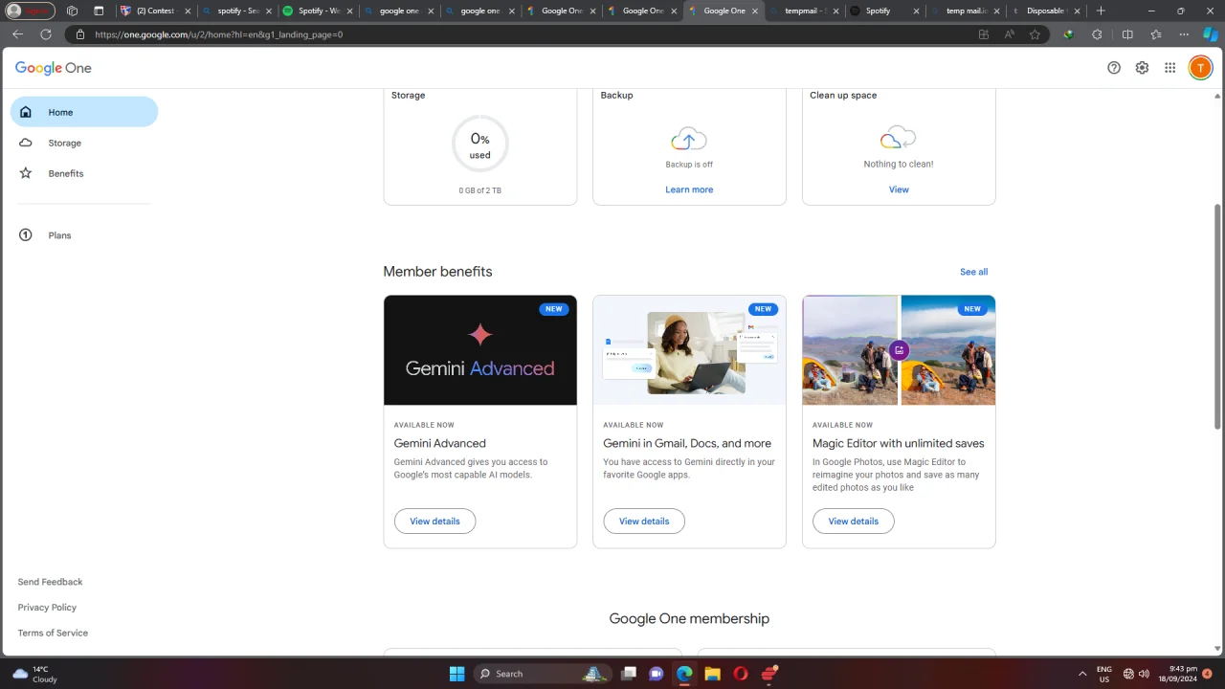The width and height of the screenshot is (1225, 689).
Task: Open the Gemini Advanced benefit image
Action: click(480, 350)
